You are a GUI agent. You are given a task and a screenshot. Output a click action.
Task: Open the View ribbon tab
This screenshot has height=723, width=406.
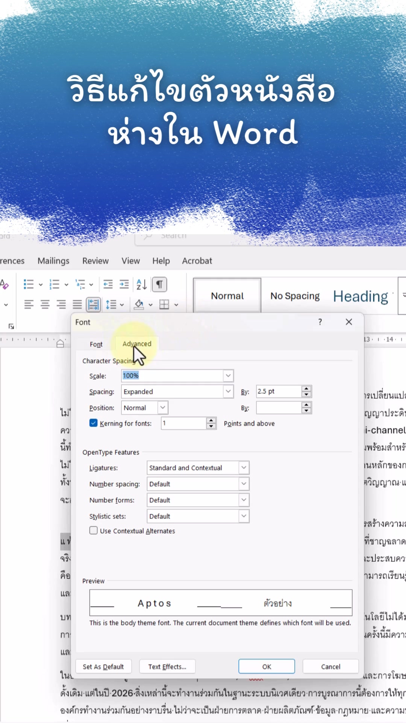[x=130, y=261]
